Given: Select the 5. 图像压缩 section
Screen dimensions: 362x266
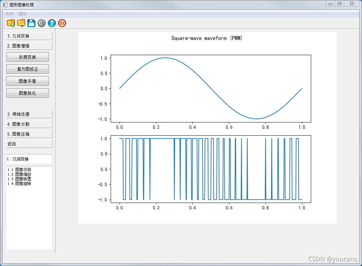Looking at the screenshot, I should click(x=29, y=134).
